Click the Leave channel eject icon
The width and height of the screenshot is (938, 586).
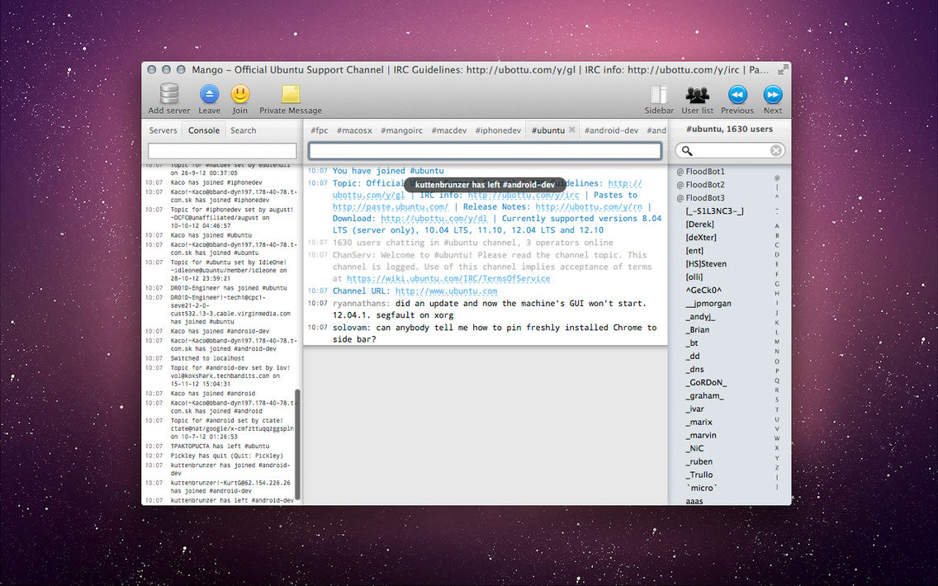click(210, 94)
